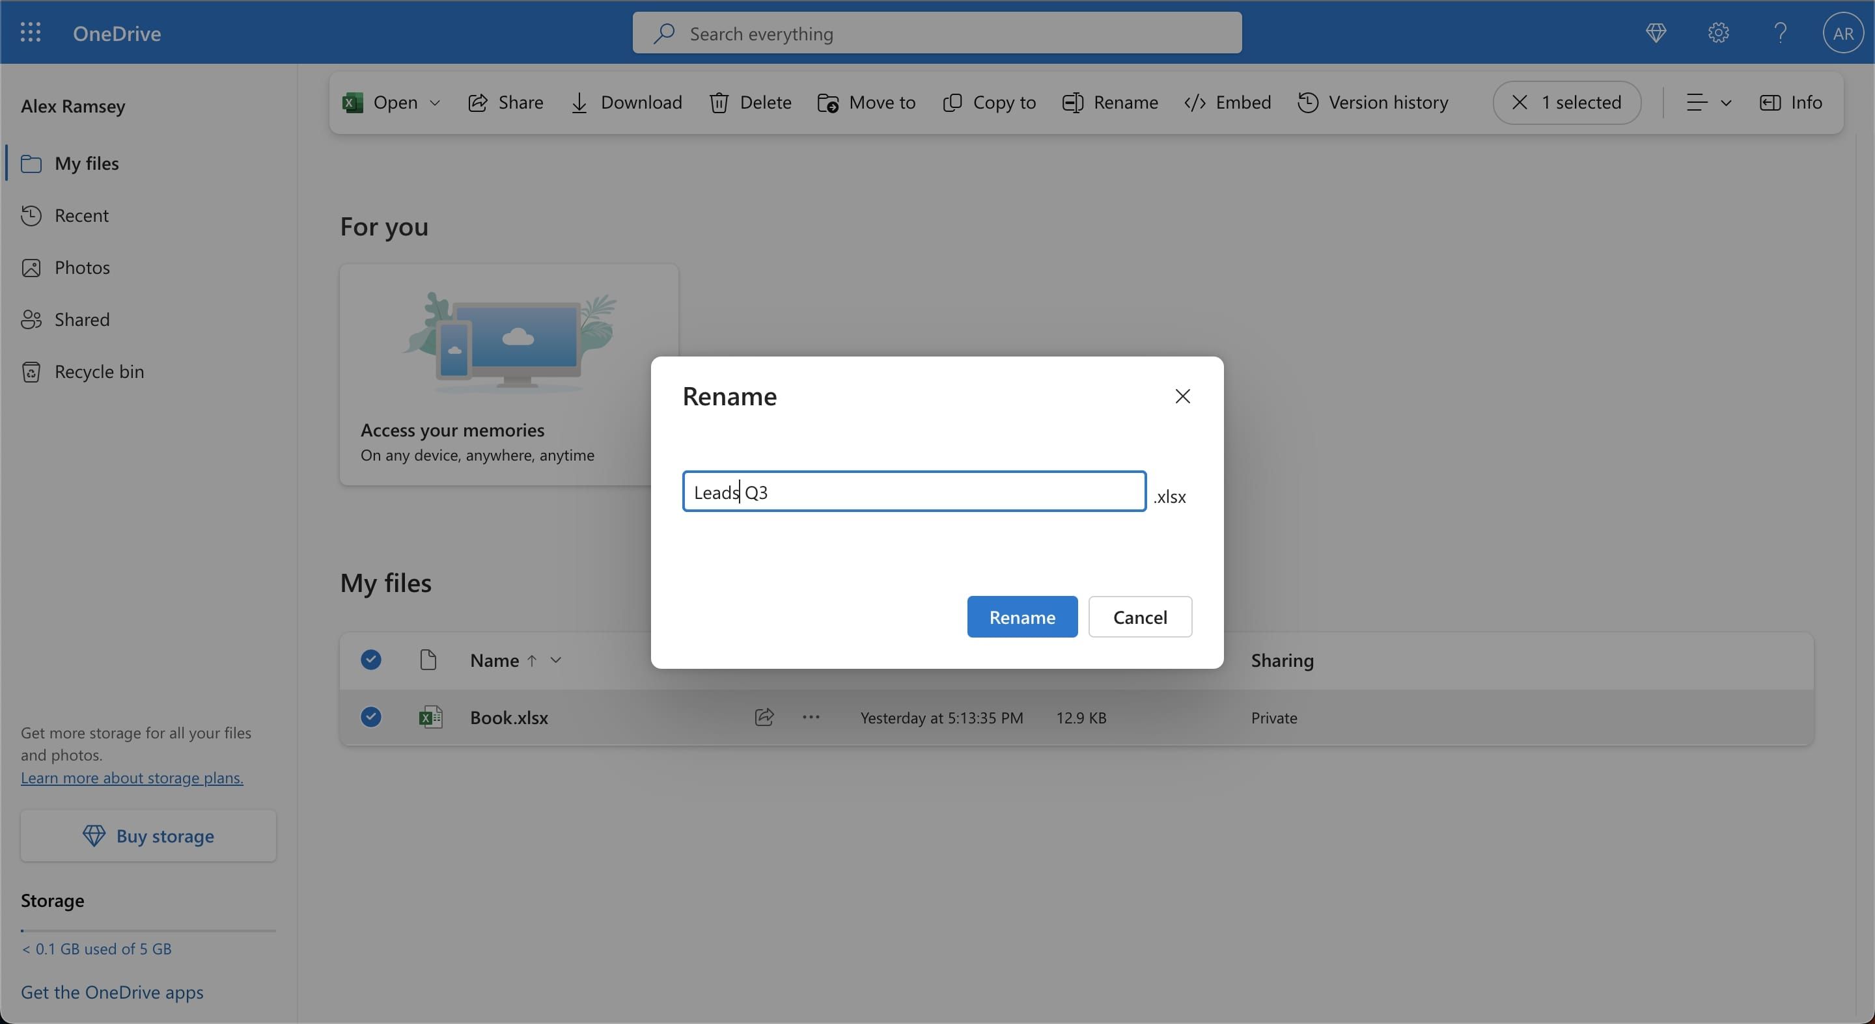Image resolution: width=1875 pixels, height=1024 pixels.
Task: Go to the Recycle bin section
Action: [x=99, y=371]
